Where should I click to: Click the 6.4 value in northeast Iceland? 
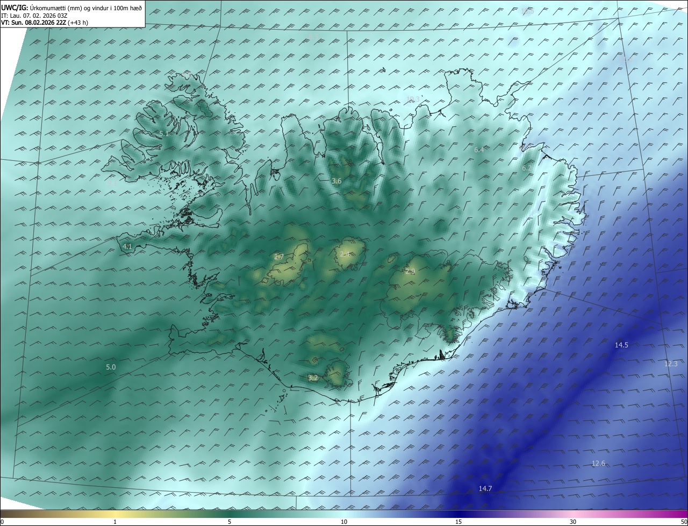coord(479,150)
